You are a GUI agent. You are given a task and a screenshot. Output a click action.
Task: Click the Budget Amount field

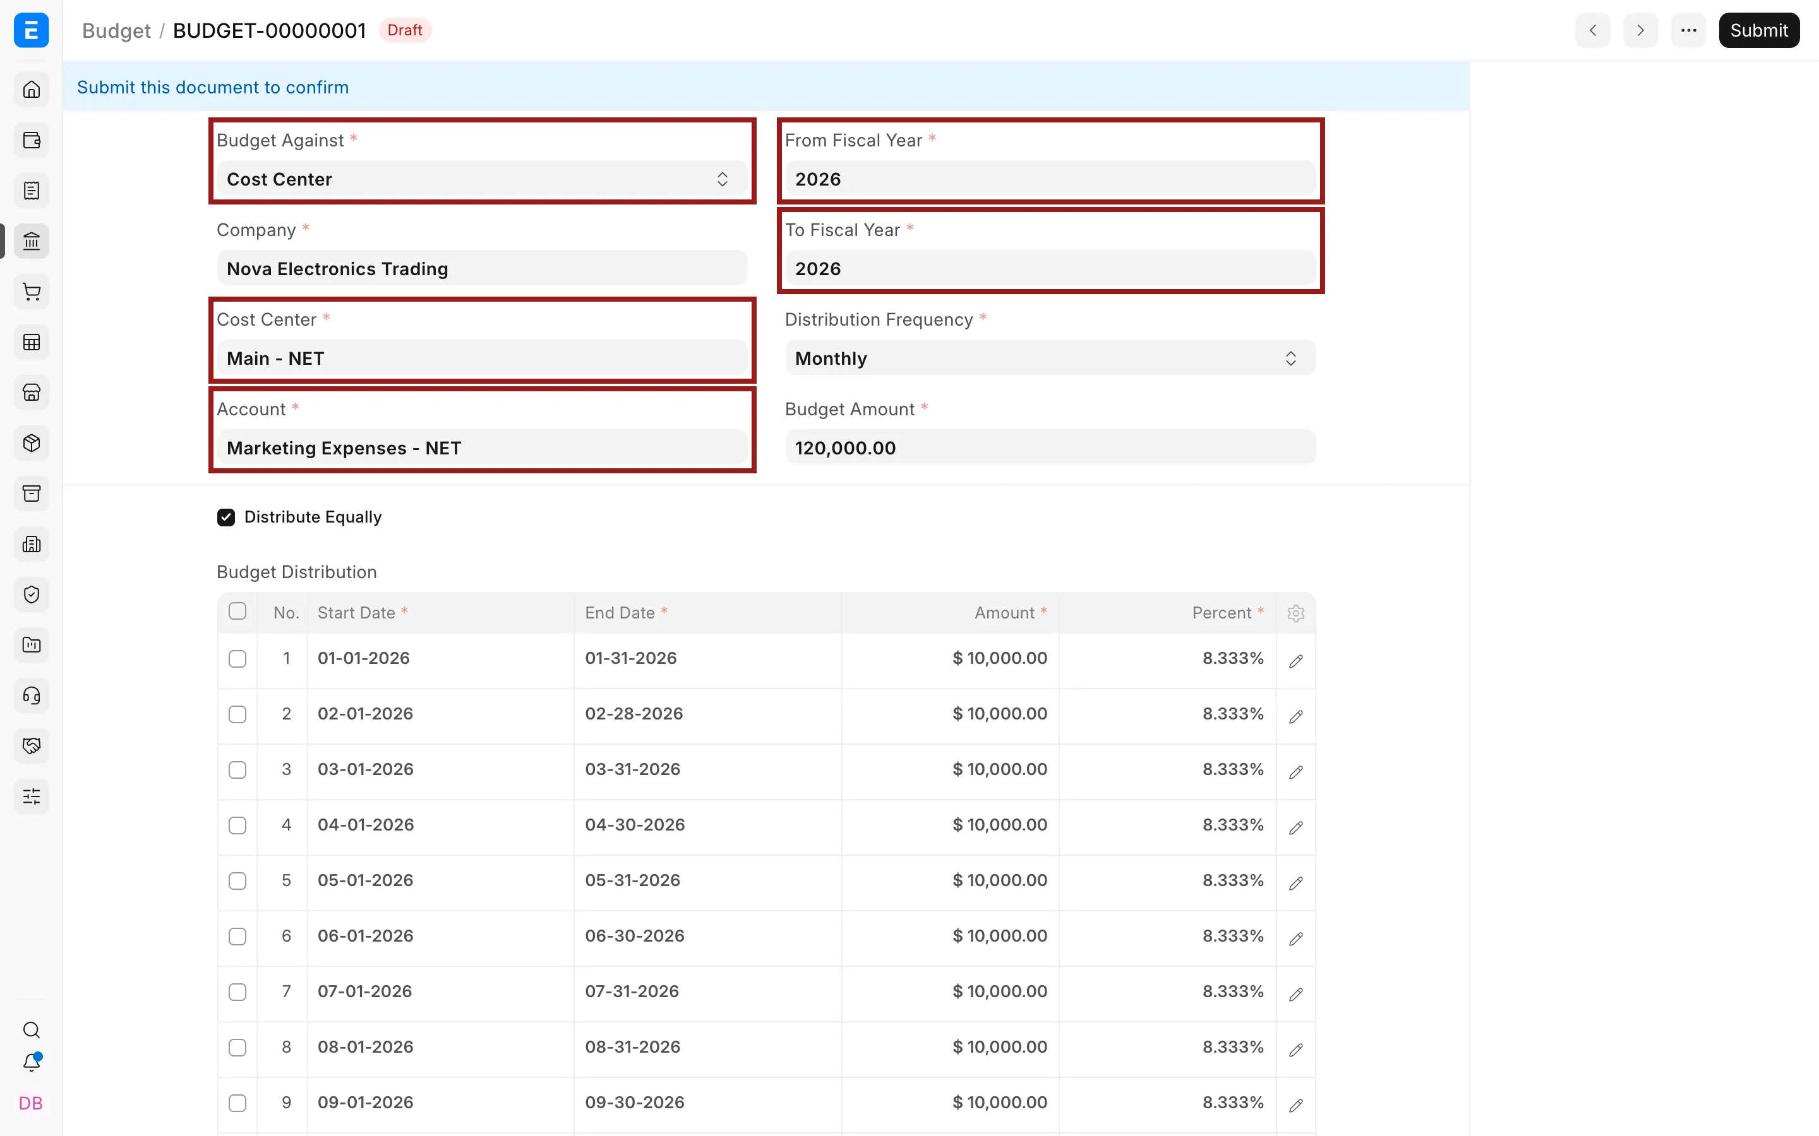(x=1050, y=448)
